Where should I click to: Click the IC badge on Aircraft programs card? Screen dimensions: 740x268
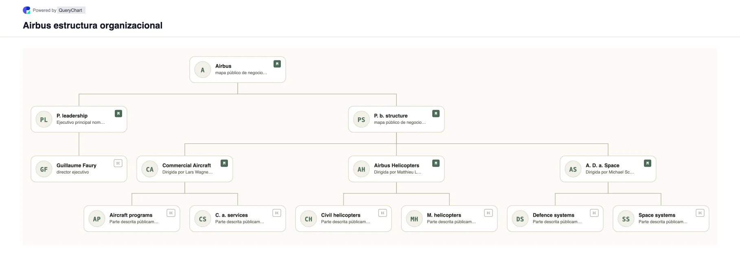(x=171, y=213)
